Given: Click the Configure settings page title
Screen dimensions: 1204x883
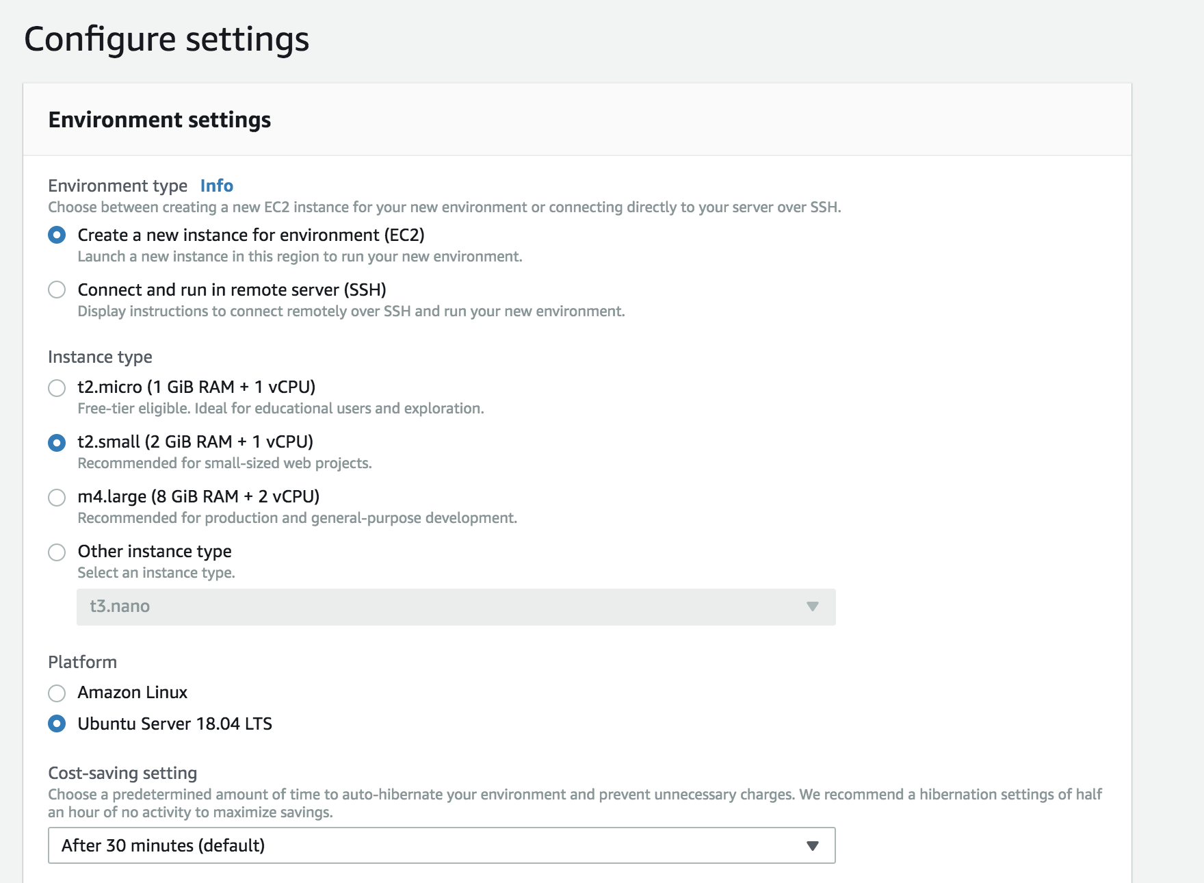Looking at the screenshot, I should tap(166, 39).
